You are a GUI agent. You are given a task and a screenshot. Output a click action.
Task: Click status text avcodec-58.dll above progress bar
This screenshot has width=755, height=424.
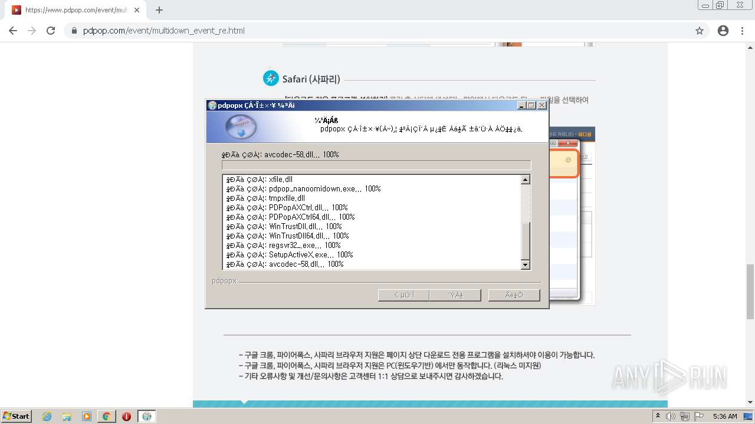[280, 155]
